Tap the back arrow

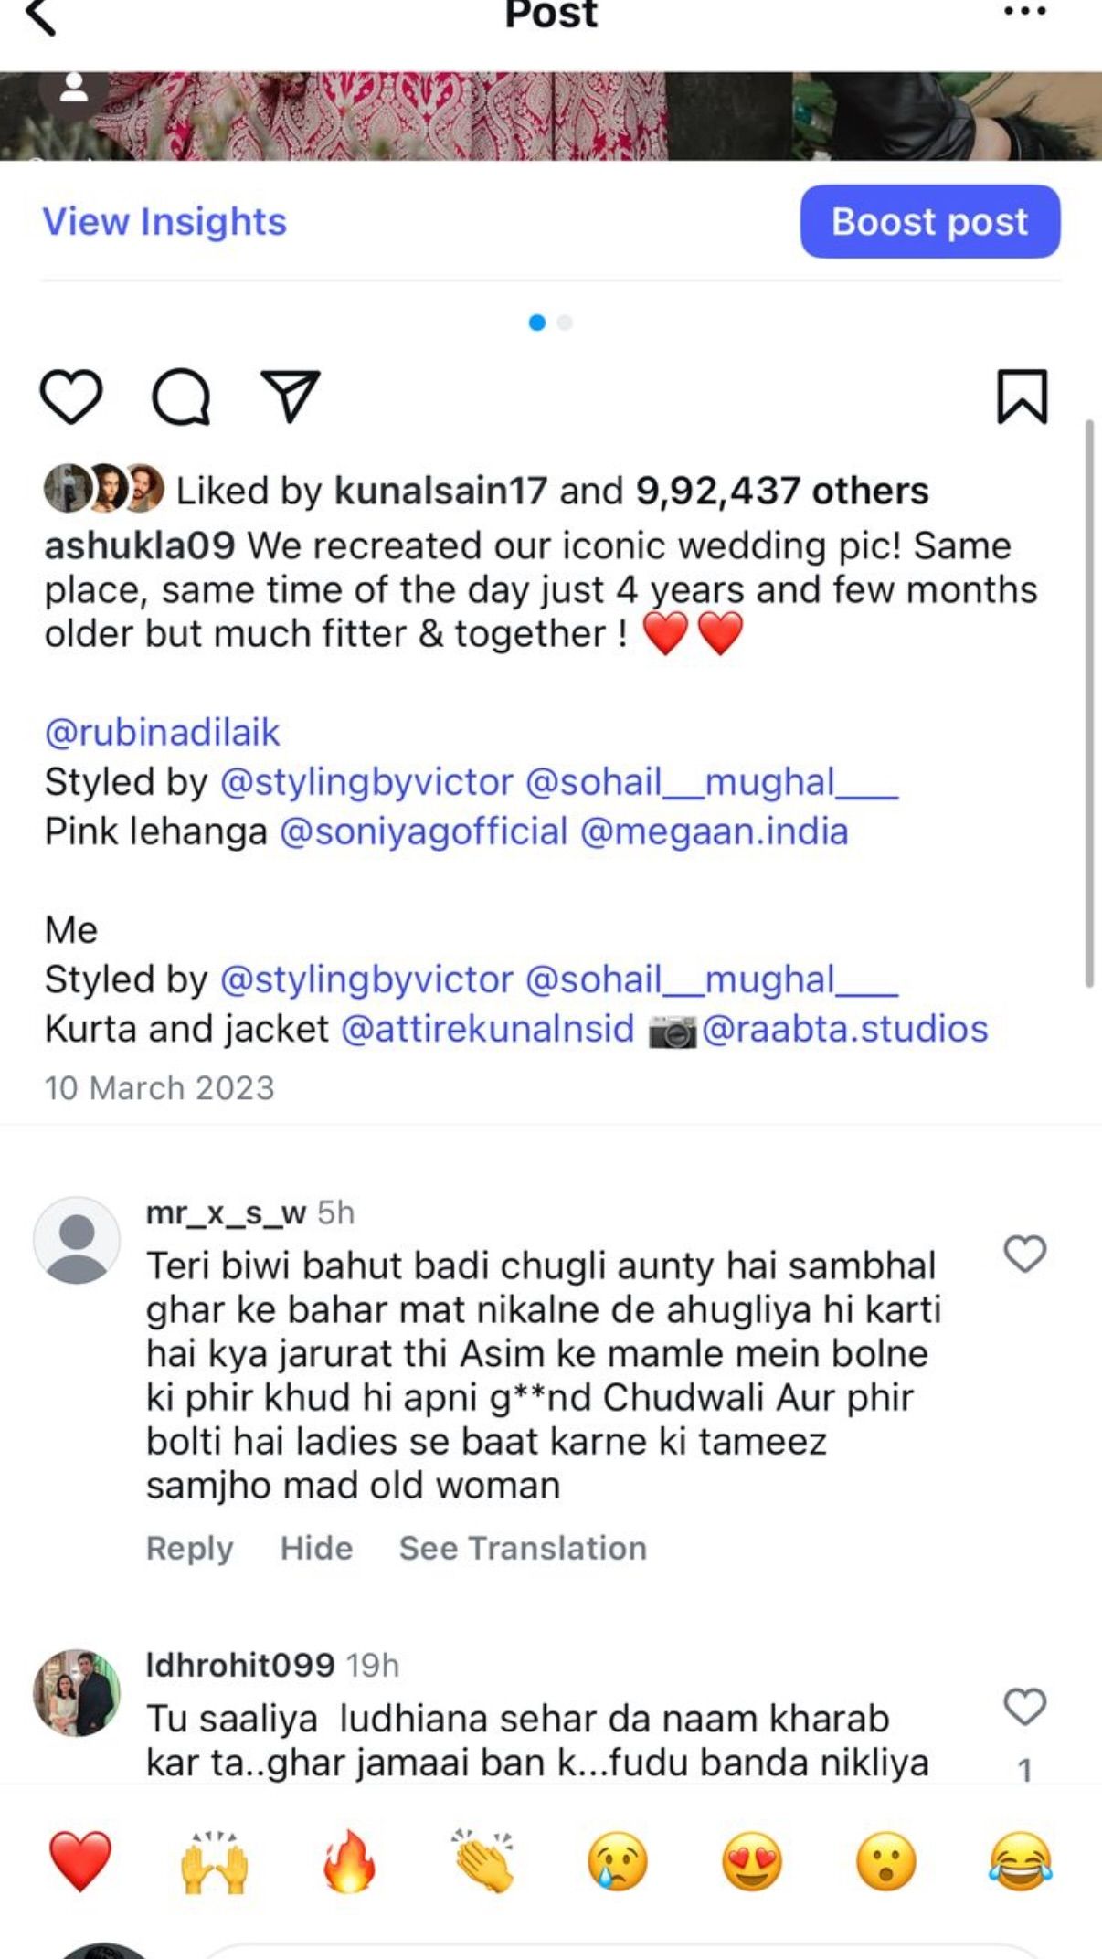pyautogui.click(x=41, y=16)
